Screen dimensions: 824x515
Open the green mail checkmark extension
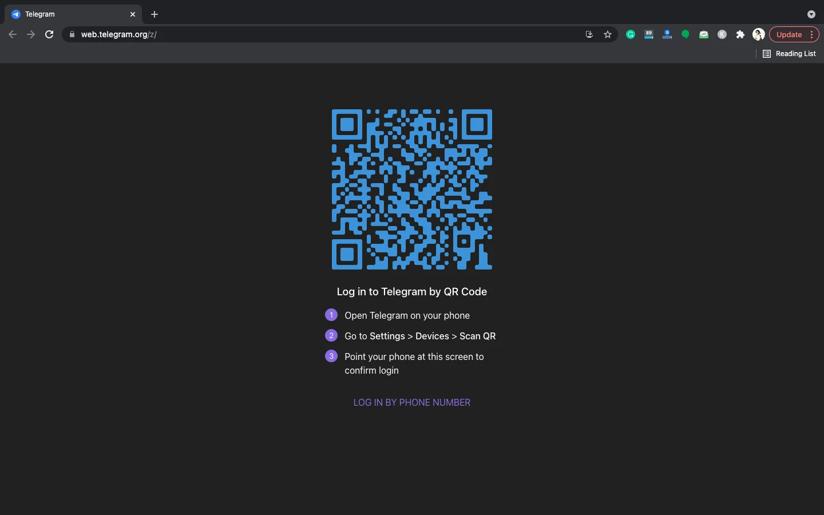pyautogui.click(x=704, y=34)
